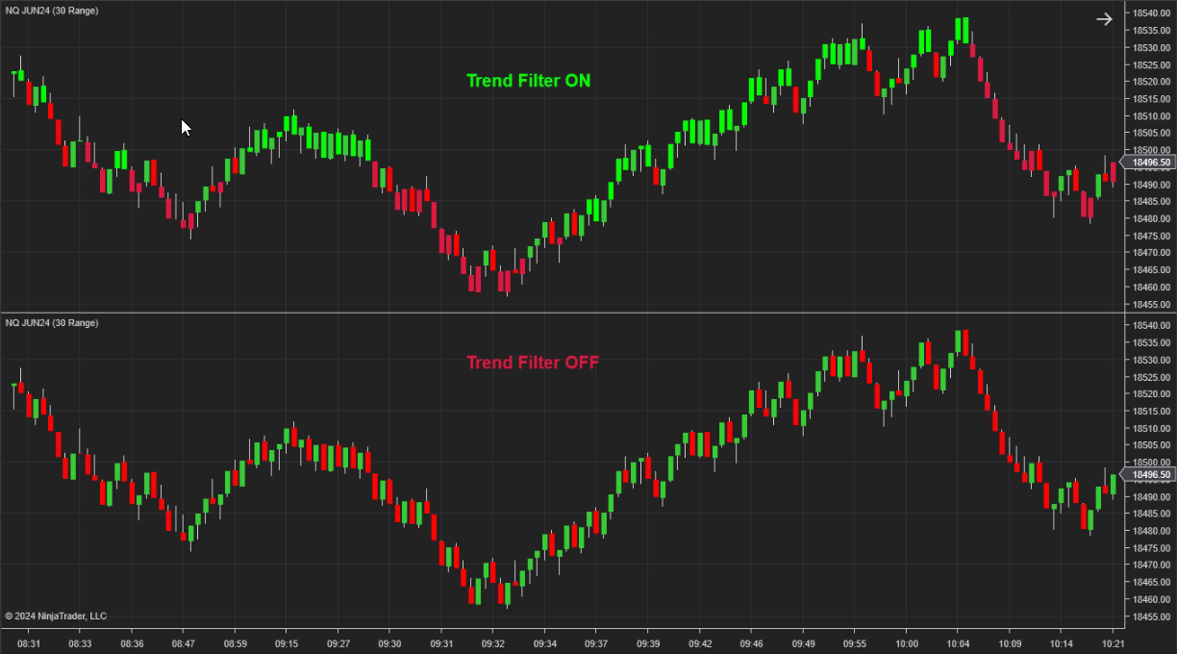
Task: Click the 09:32 time axis label
Action: click(x=492, y=643)
